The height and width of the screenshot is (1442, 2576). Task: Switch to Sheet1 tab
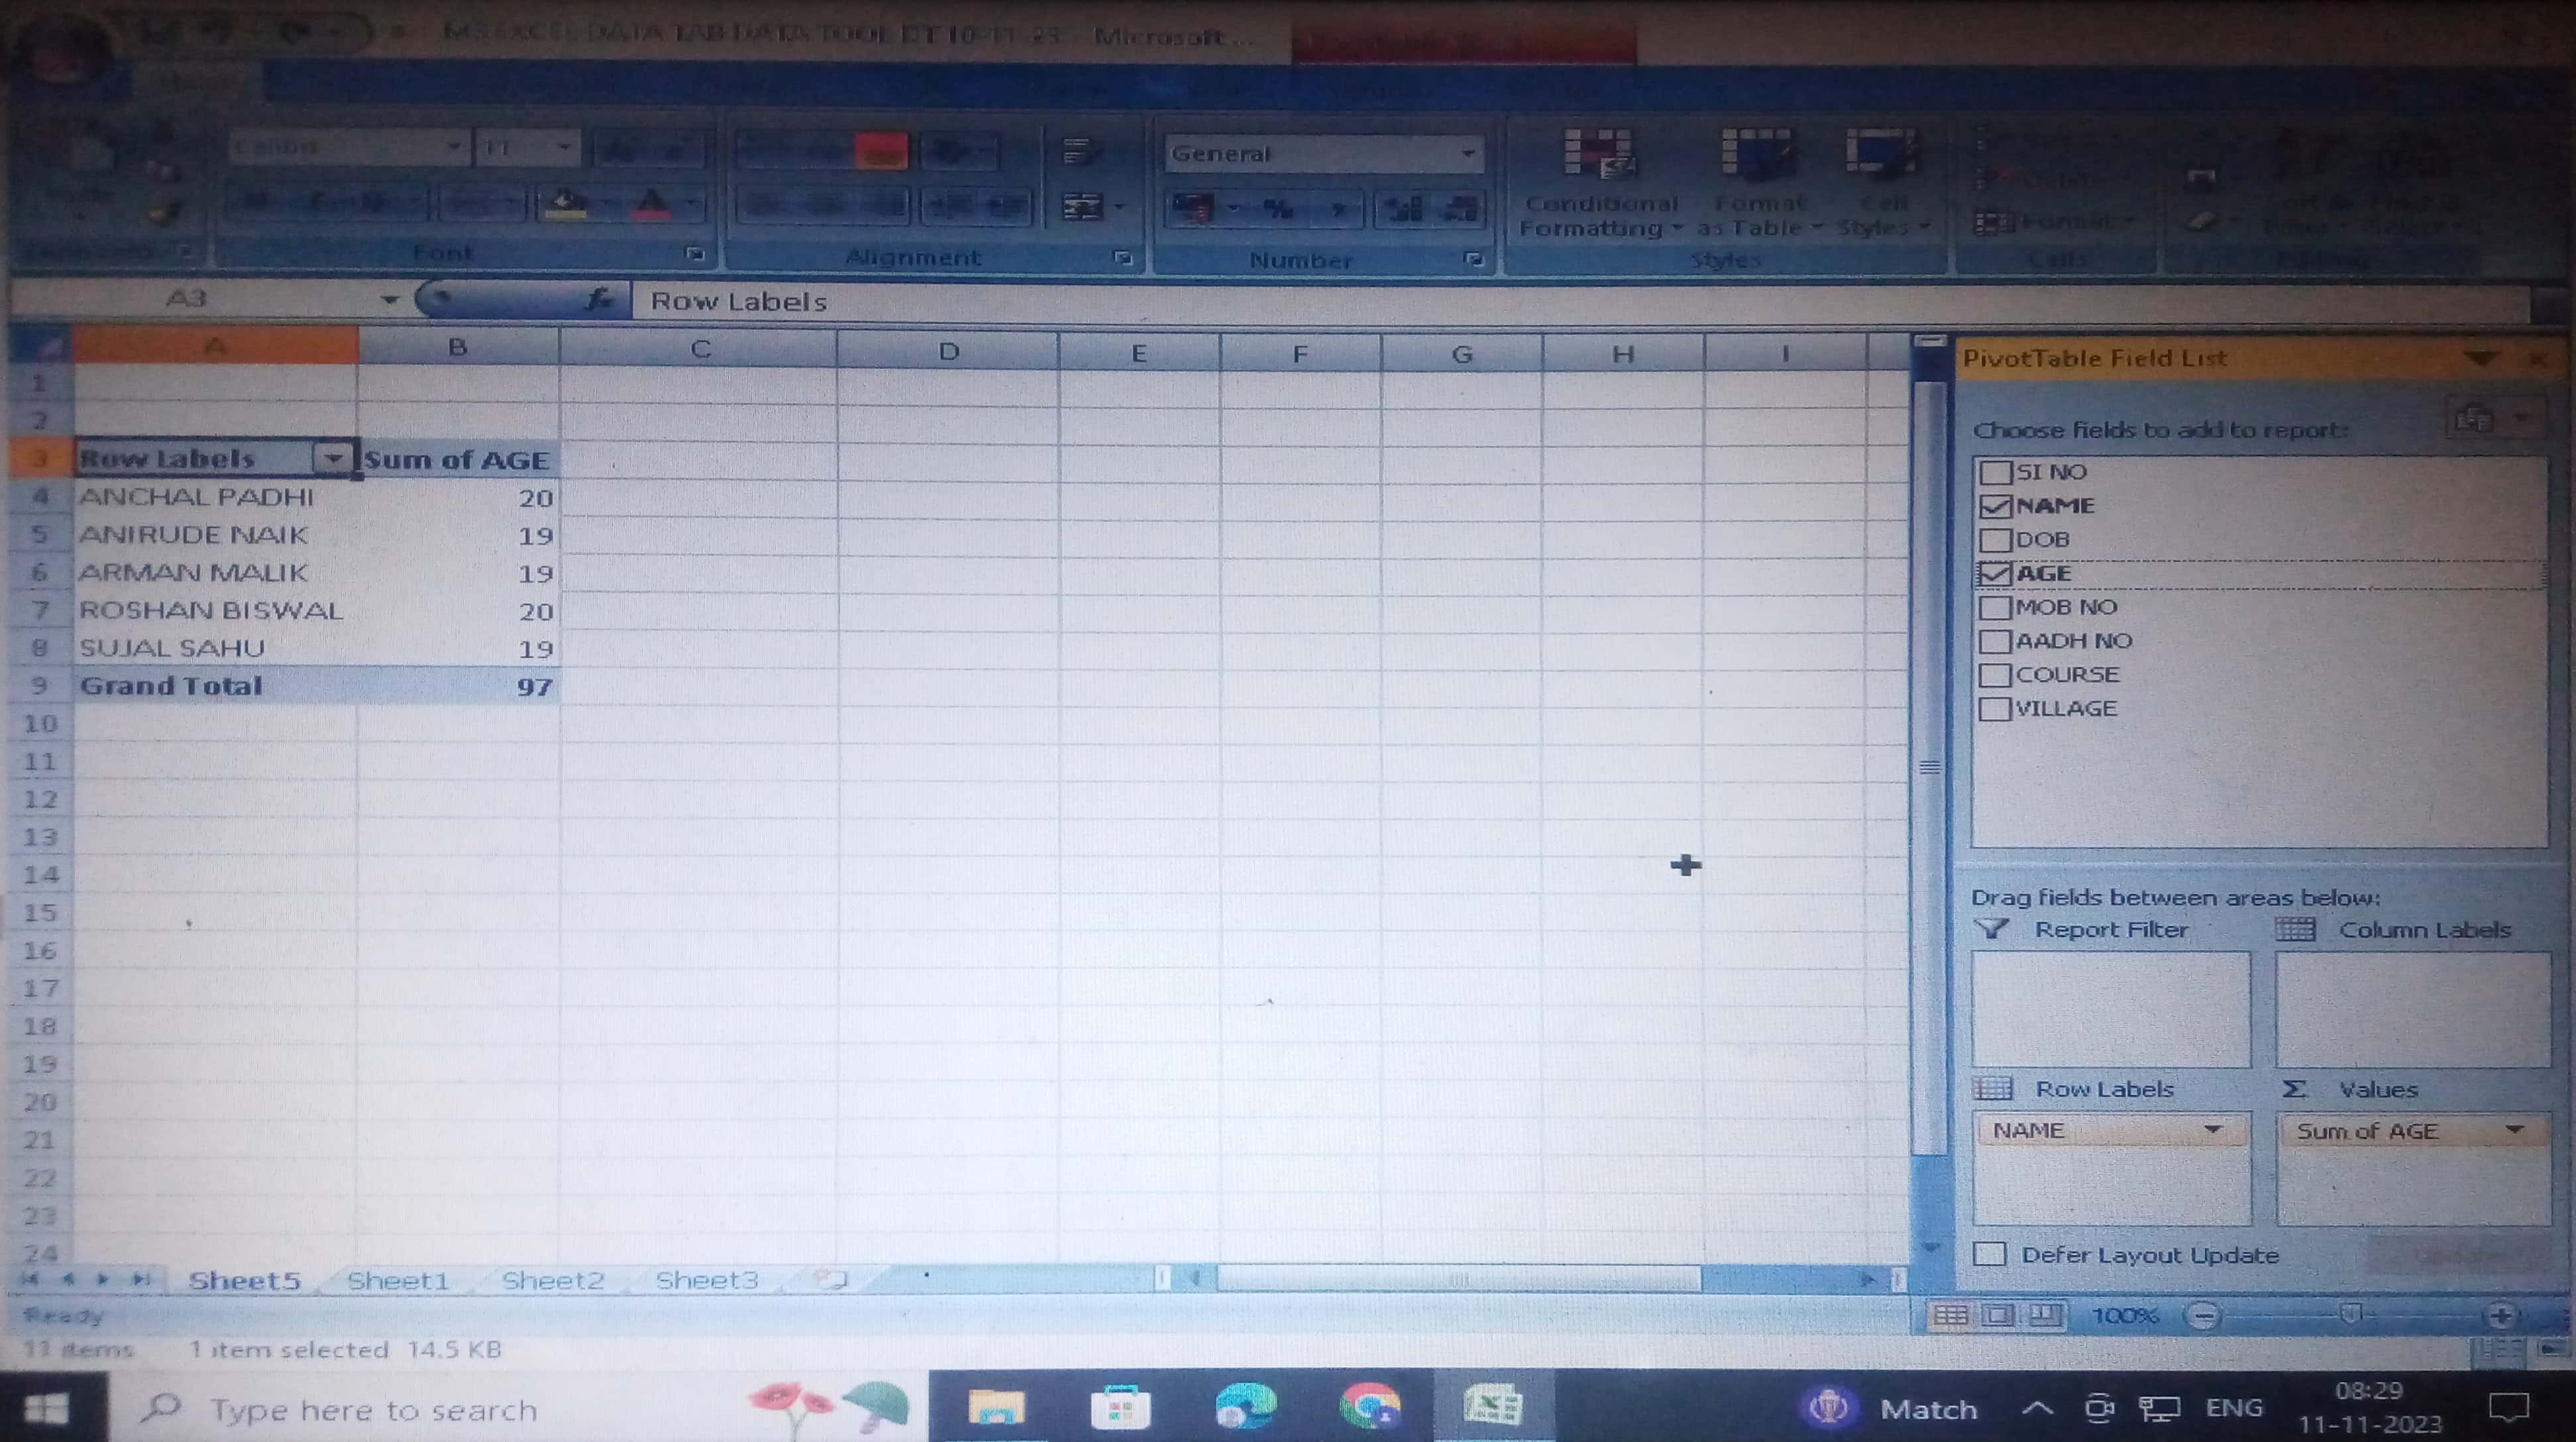click(398, 1280)
